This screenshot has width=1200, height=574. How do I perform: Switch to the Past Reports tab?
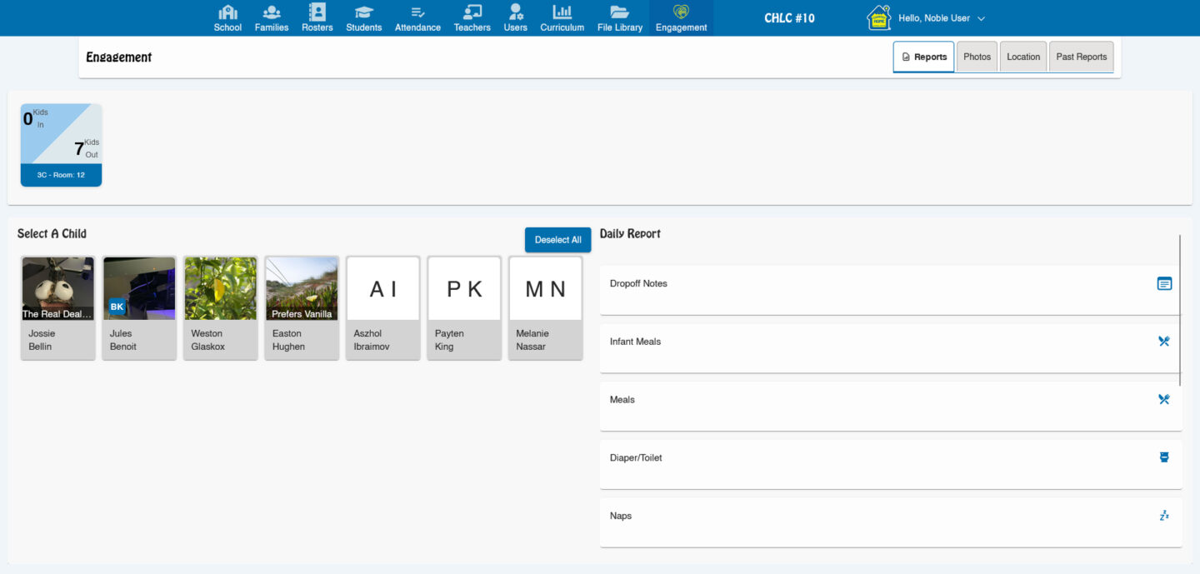1081,57
